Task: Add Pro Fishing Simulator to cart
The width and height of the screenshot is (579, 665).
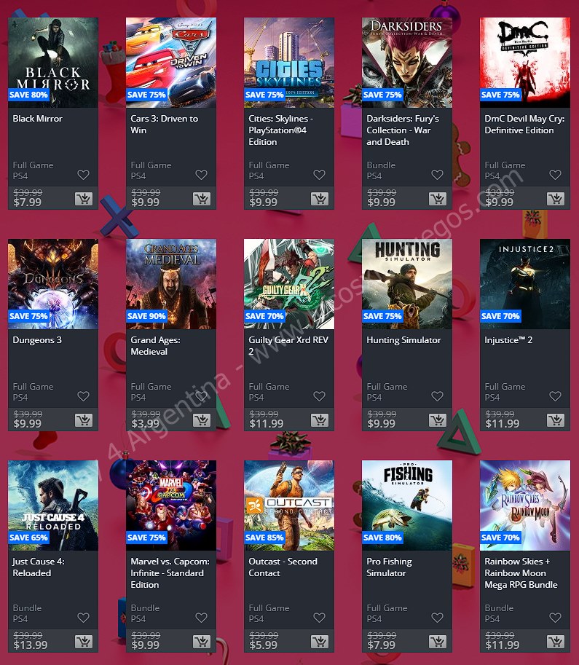Action: tap(437, 641)
